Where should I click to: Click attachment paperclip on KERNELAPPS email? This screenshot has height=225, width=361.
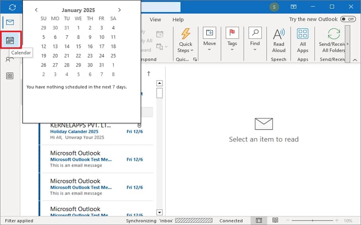click(x=139, y=125)
